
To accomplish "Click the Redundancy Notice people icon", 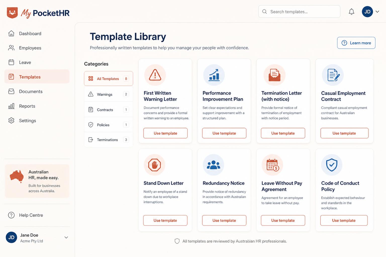I will tap(213, 165).
